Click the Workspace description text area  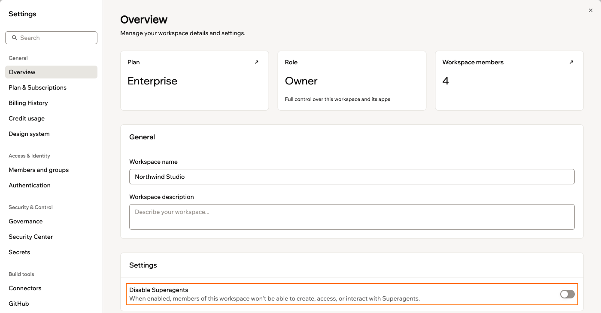[x=352, y=217]
